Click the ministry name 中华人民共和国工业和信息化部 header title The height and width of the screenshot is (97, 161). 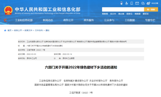click(x=47, y=9)
